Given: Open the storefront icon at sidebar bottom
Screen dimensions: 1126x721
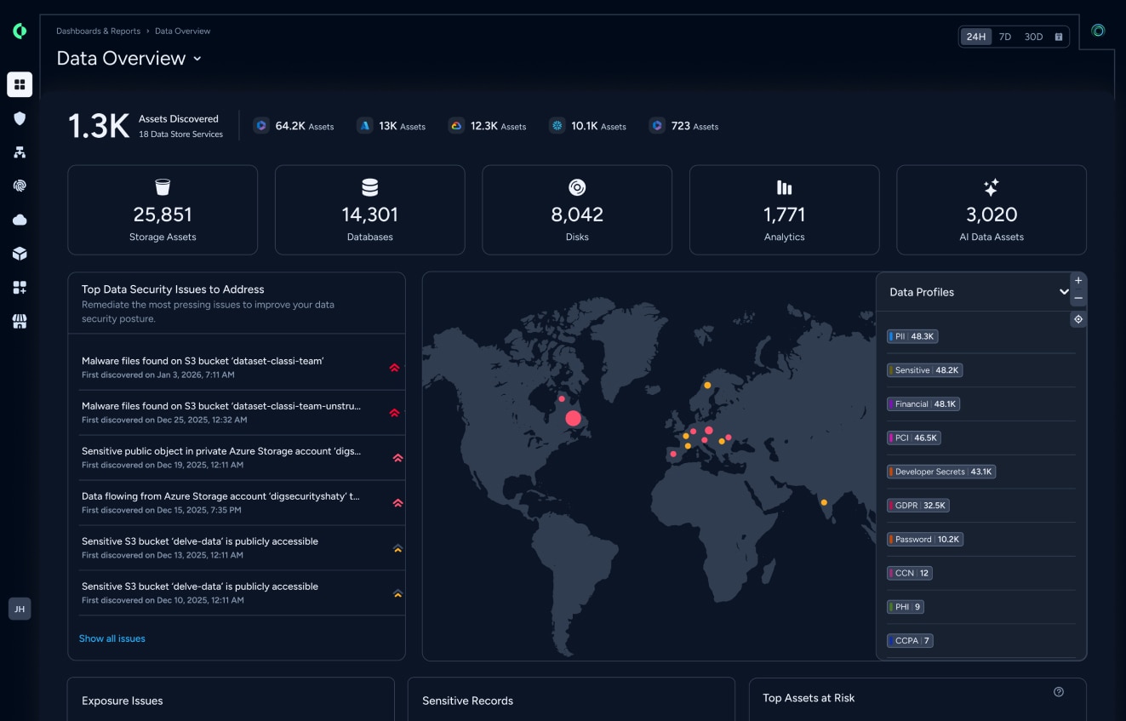Looking at the screenshot, I should pos(20,321).
